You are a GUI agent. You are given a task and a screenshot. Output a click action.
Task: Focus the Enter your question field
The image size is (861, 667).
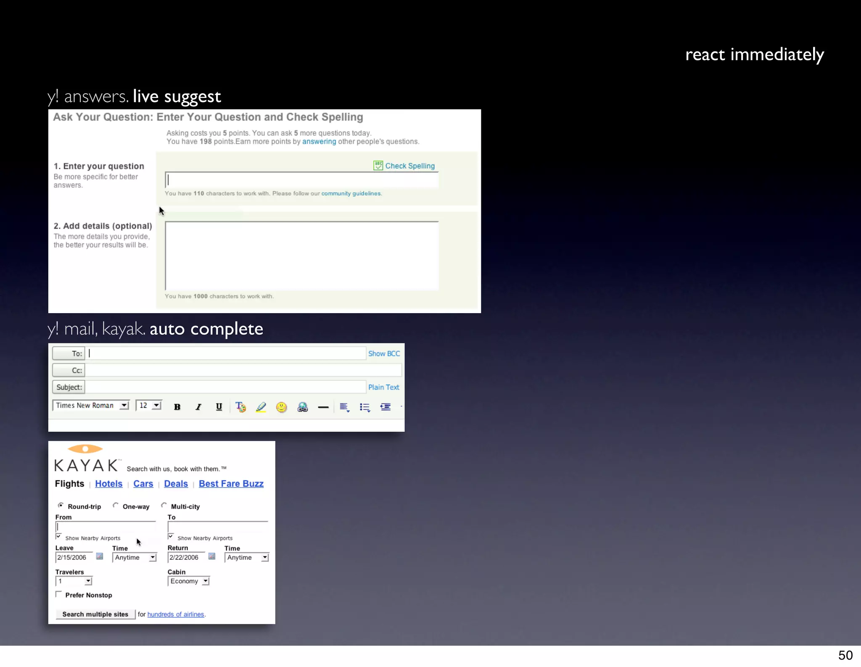[301, 180]
